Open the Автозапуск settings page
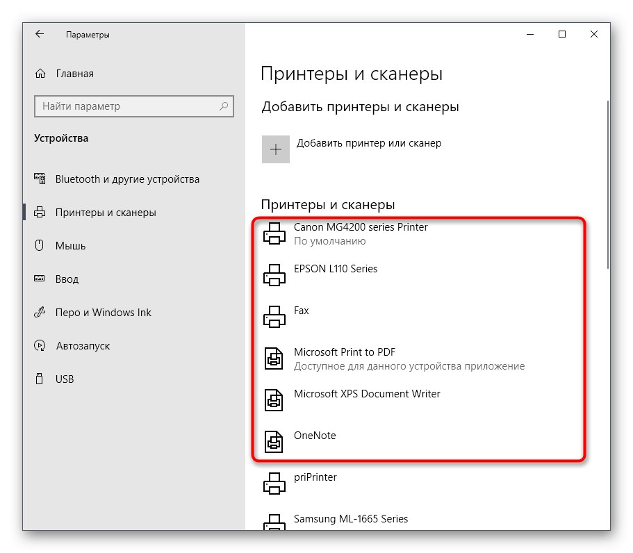 pos(83,346)
